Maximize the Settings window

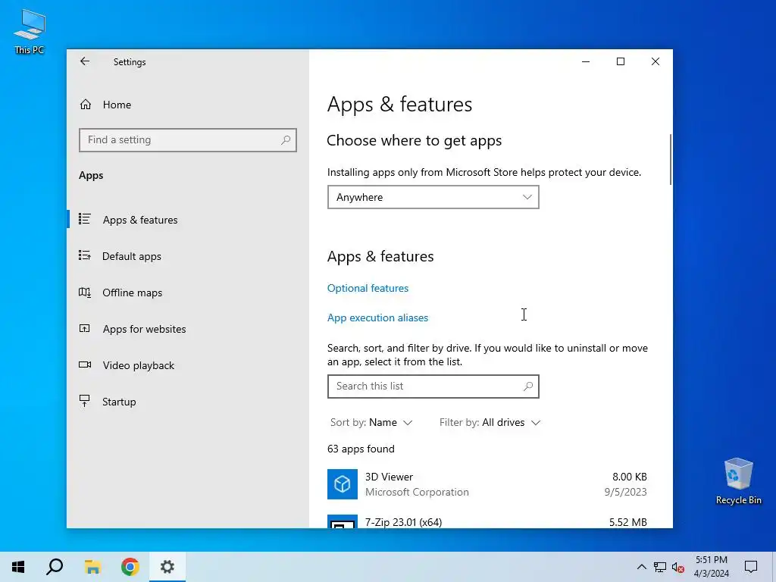tap(621, 61)
